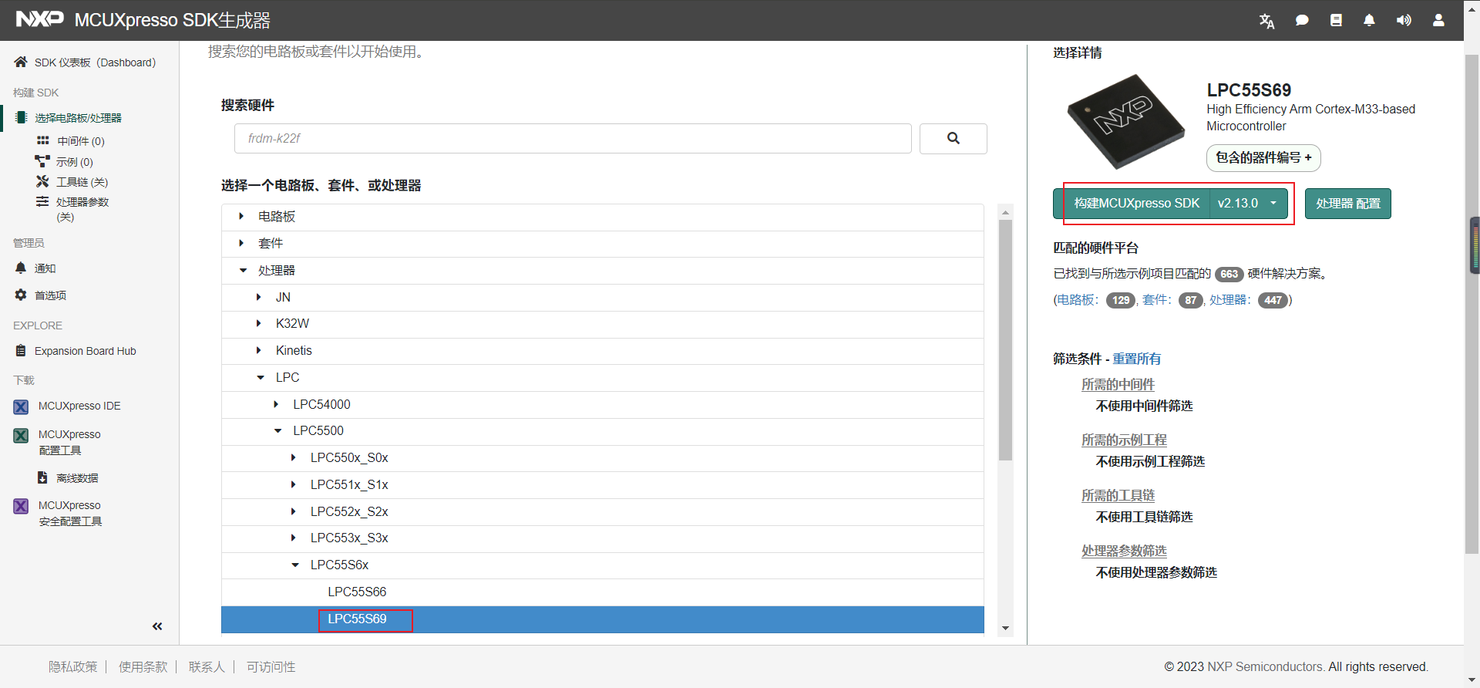
Task: Click 重置所有 filter reset link
Action: pos(1136,359)
